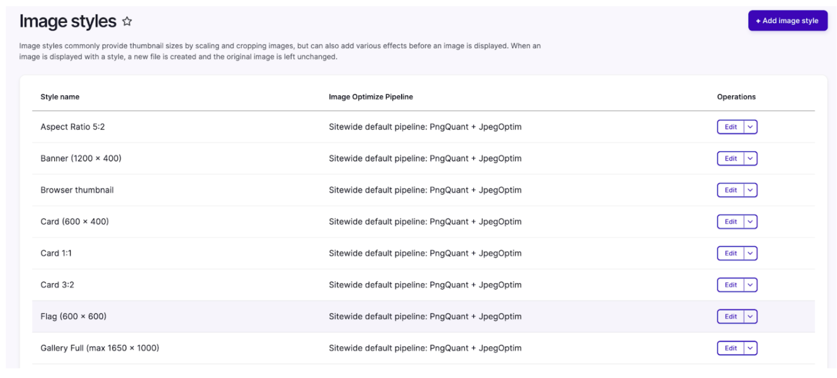This screenshot has height=378, width=837.
Task: Click the star favorite icon beside Image styles
Action: (127, 22)
